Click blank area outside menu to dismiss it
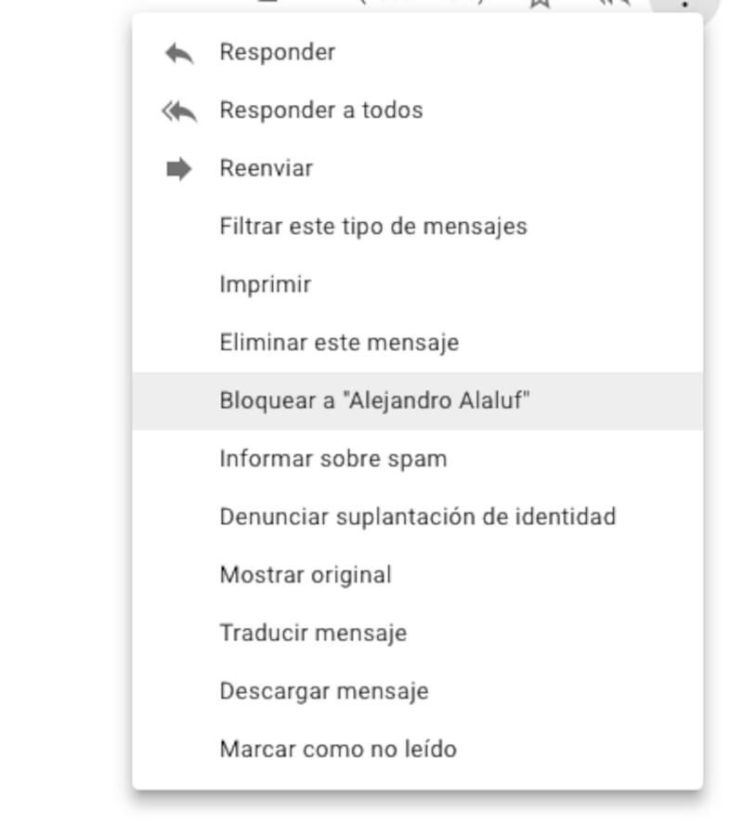The image size is (743, 837). pos(64,427)
